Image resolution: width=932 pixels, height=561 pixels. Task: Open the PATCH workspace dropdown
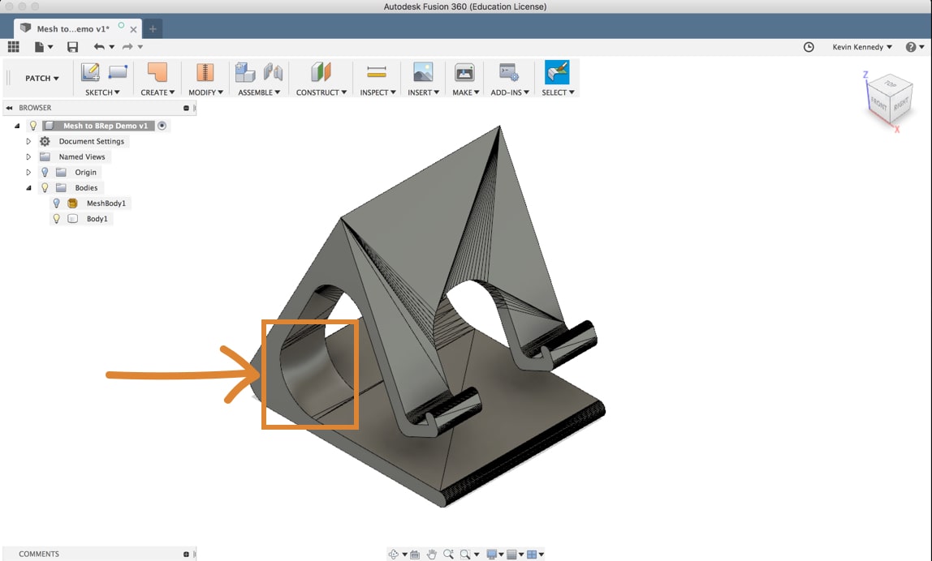[41, 78]
